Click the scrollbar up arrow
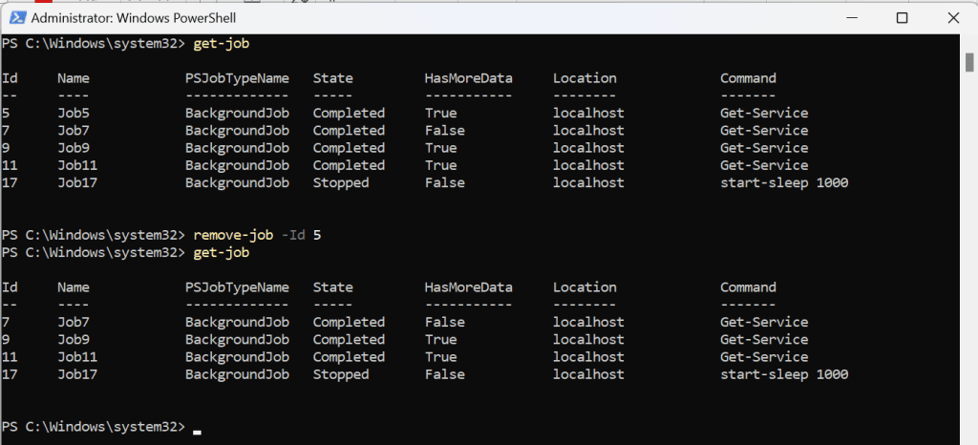The height and width of the screenshot is (445, 978). coord(969,42)
